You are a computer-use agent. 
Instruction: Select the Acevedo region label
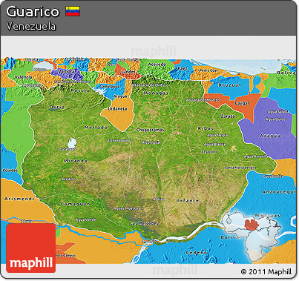[157, 65]
